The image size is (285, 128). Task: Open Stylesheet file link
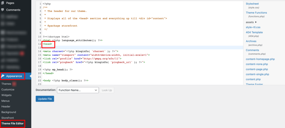click(252, 4)
